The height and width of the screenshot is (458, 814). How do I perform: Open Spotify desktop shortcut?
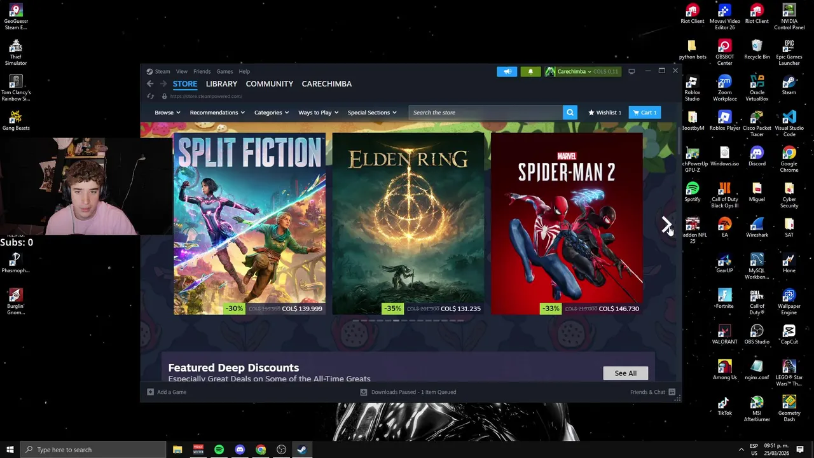(693, 192)
